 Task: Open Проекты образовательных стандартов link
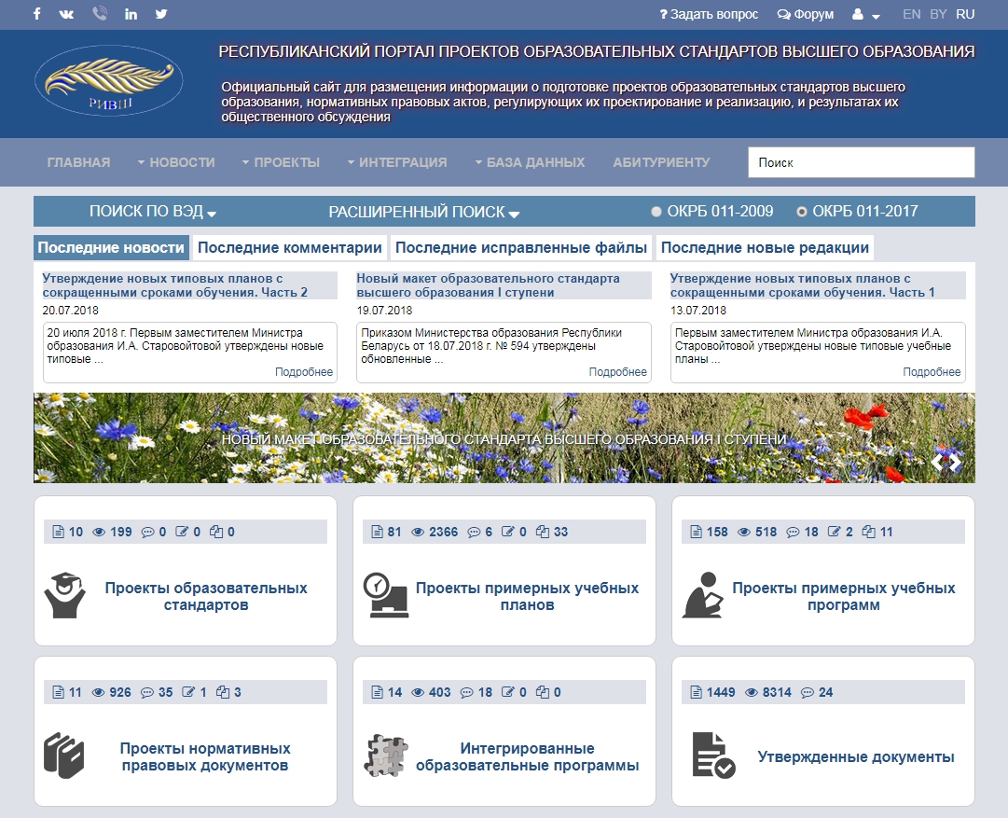pyautogui.click(x=206, y=596)
